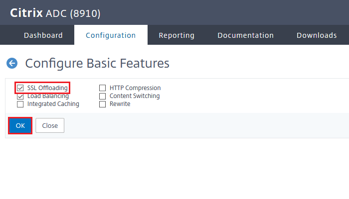Uncheck the Load Balancing checkbox
This screenshot has width=349, height=199.
point(20,97)
